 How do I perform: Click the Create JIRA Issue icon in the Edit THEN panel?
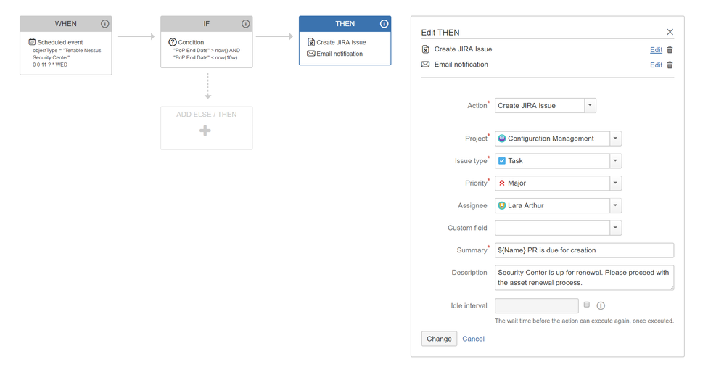(426, 49)
